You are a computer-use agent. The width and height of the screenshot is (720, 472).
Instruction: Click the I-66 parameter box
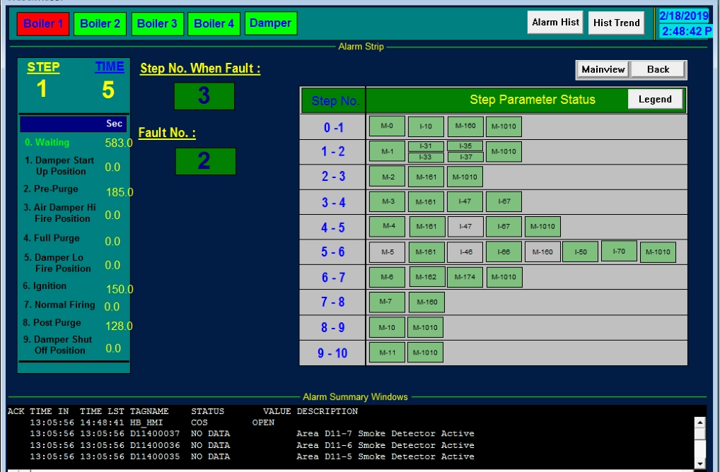(x=504, y=252)
